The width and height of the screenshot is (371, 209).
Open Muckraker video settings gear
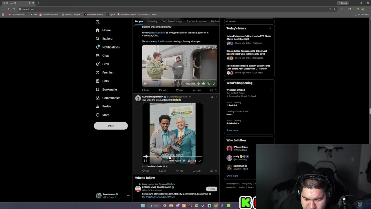[x=203, y=84]
